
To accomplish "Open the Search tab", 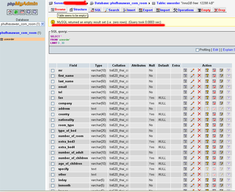I will pyautogui.click(x=112, y=10).
